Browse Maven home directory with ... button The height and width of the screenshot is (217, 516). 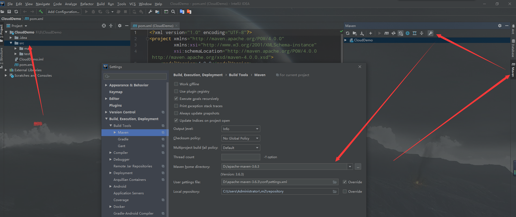pyautogui.click(x=358, y=167)
